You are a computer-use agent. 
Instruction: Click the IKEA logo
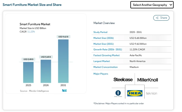click(x=135, y=93)
